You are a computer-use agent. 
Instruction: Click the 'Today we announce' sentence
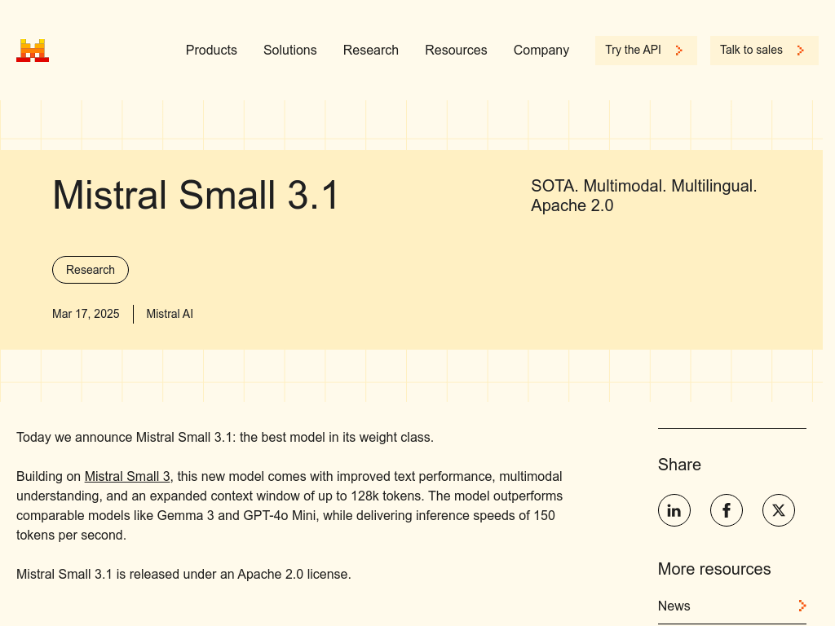click(225, 438)
